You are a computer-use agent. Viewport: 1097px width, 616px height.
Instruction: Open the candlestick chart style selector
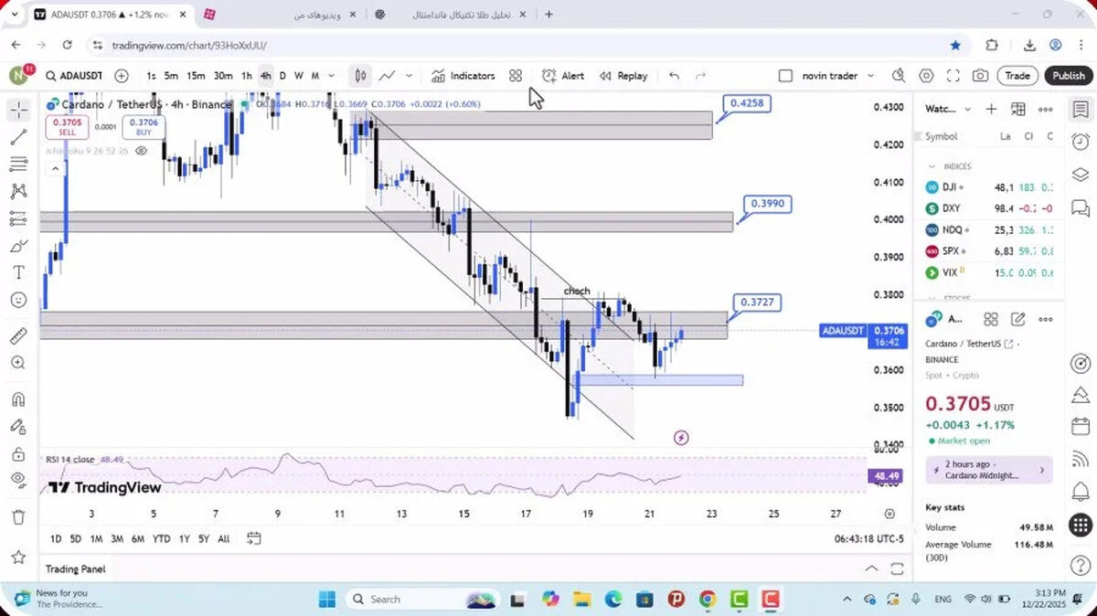[x=360, y=76]
